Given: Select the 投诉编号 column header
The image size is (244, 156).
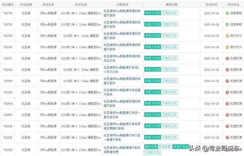Looking at the screenshot, I should tap(8, 5).
